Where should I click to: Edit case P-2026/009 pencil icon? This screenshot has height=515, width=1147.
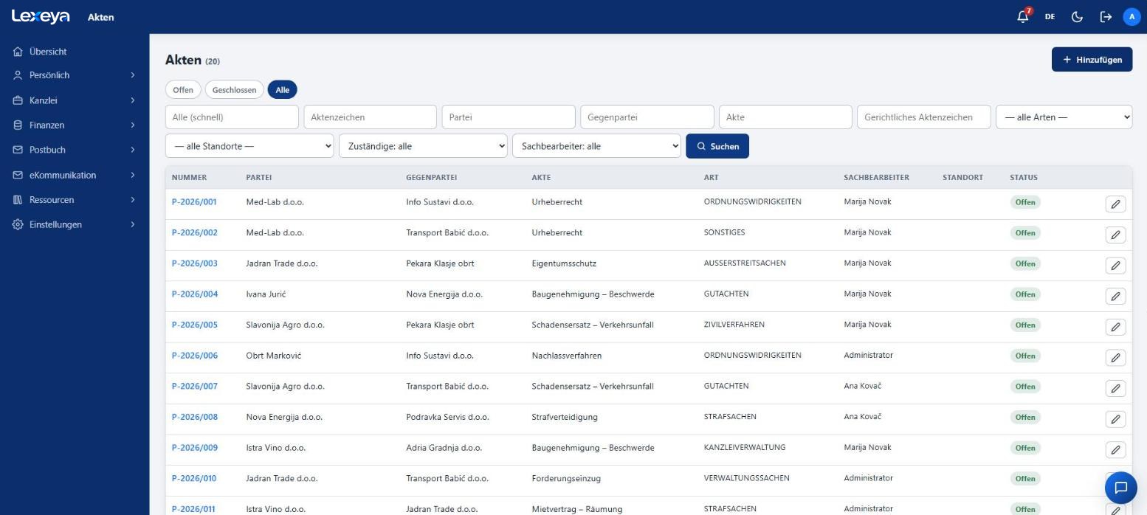pos(1115,449)
